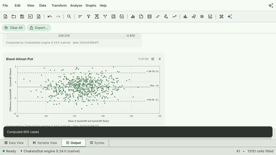This screenshot has width=276, height=155.
Task: Click the filter funnel icon
Action: [89, 17]
